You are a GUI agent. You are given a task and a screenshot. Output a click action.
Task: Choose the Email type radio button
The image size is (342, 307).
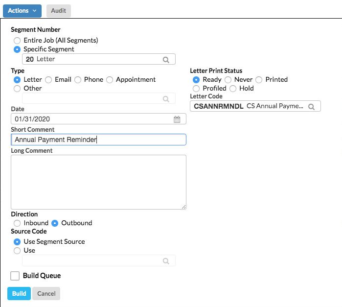[x=48, y=79]
